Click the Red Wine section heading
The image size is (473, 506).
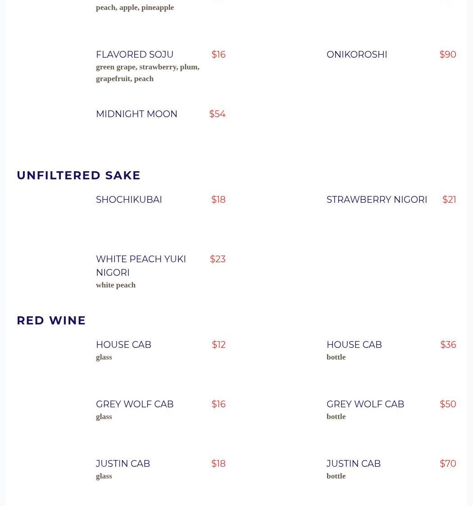(51, 320)
